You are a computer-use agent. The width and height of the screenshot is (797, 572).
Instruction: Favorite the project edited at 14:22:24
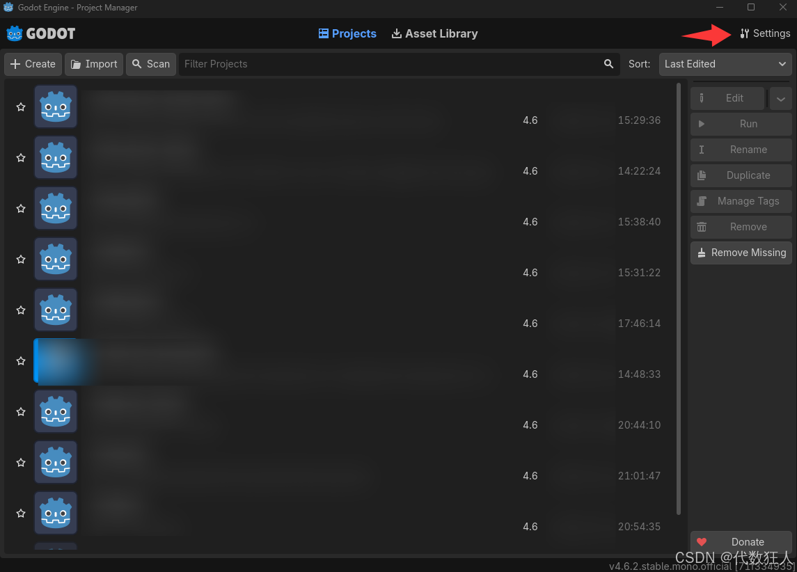pyautogui.click(x=21, y=157)
